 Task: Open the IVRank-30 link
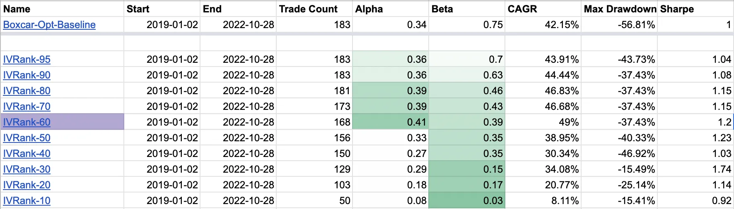tap(27, 169)
